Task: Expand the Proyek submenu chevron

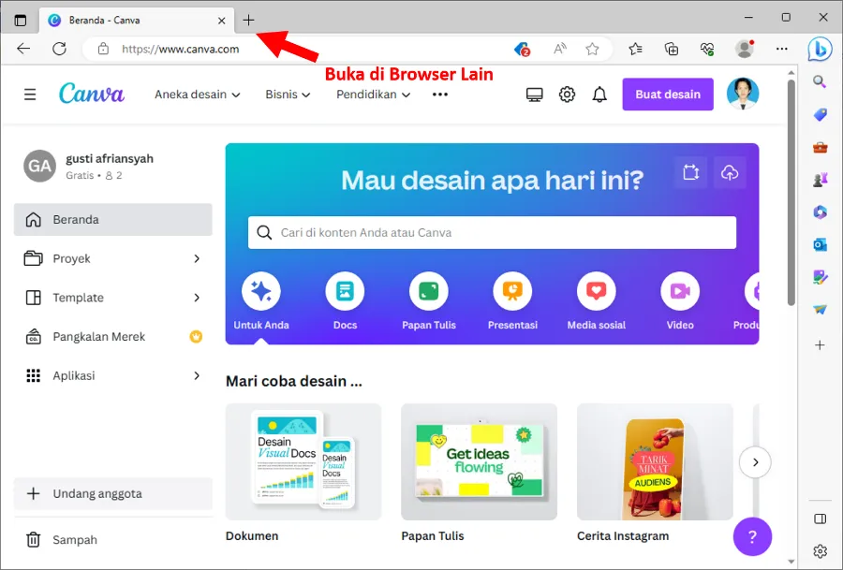Action: click(x=197, y=258)
